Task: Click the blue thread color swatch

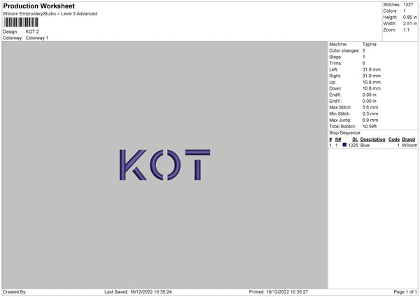Action: (344, 145)
